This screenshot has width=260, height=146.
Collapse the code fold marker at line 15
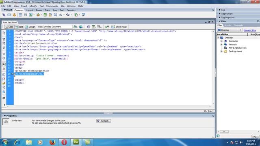pos(13,74)
